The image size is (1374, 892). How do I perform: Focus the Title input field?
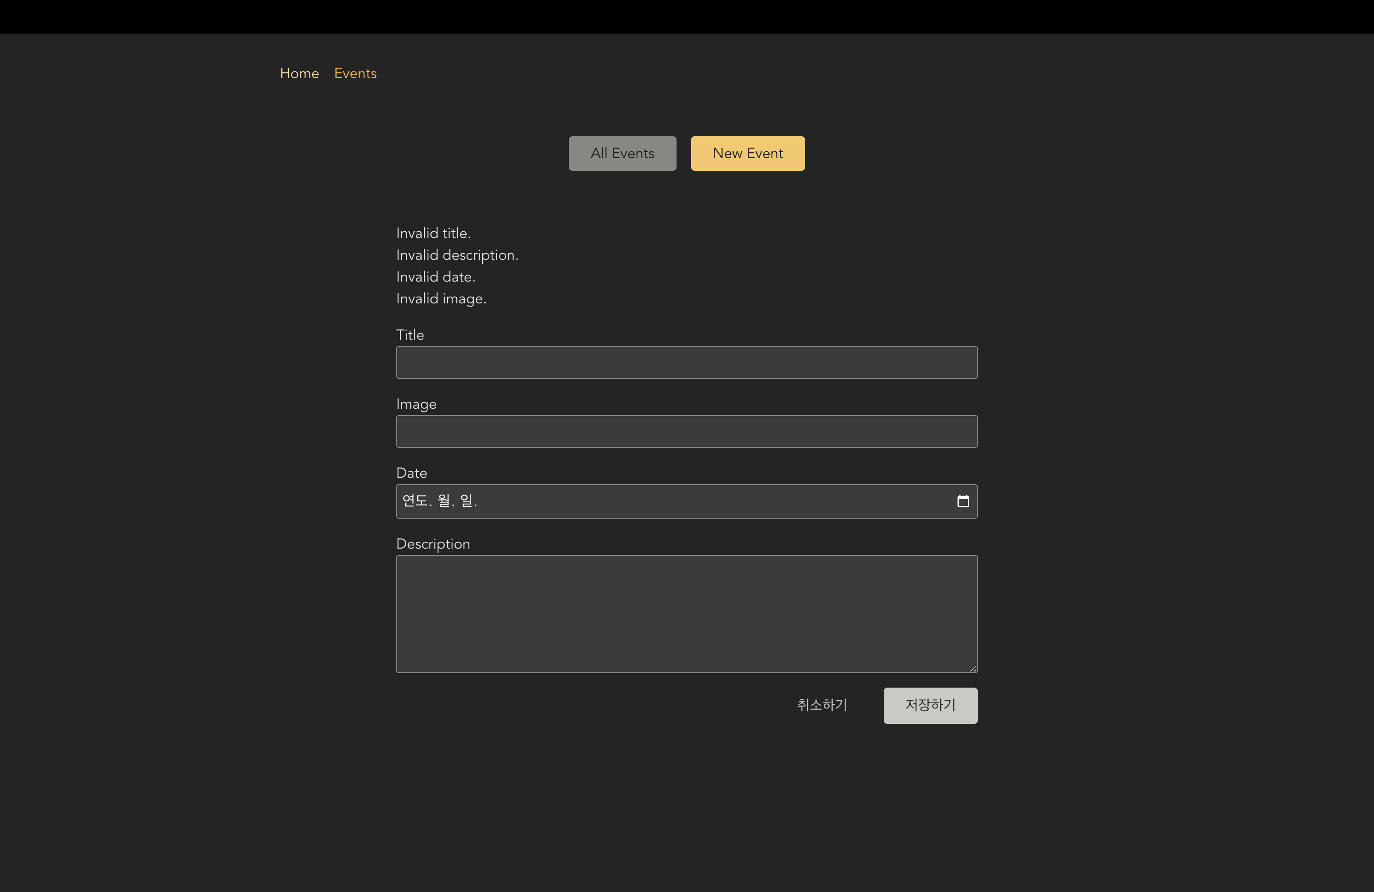(686, 362)
